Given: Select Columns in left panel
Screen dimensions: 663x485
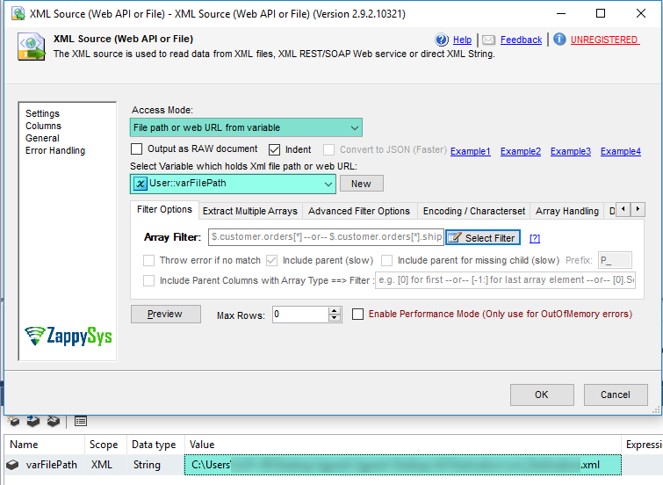Looking at the screenshot, I should click(x=43, y=126).
